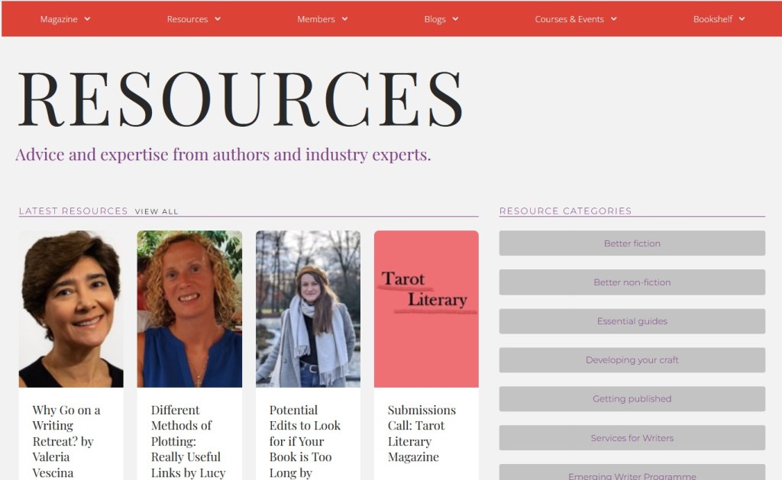Screen dimensions: 782x480
Task: Expand the Magazine menu chevron
Action: click(87, 19)
